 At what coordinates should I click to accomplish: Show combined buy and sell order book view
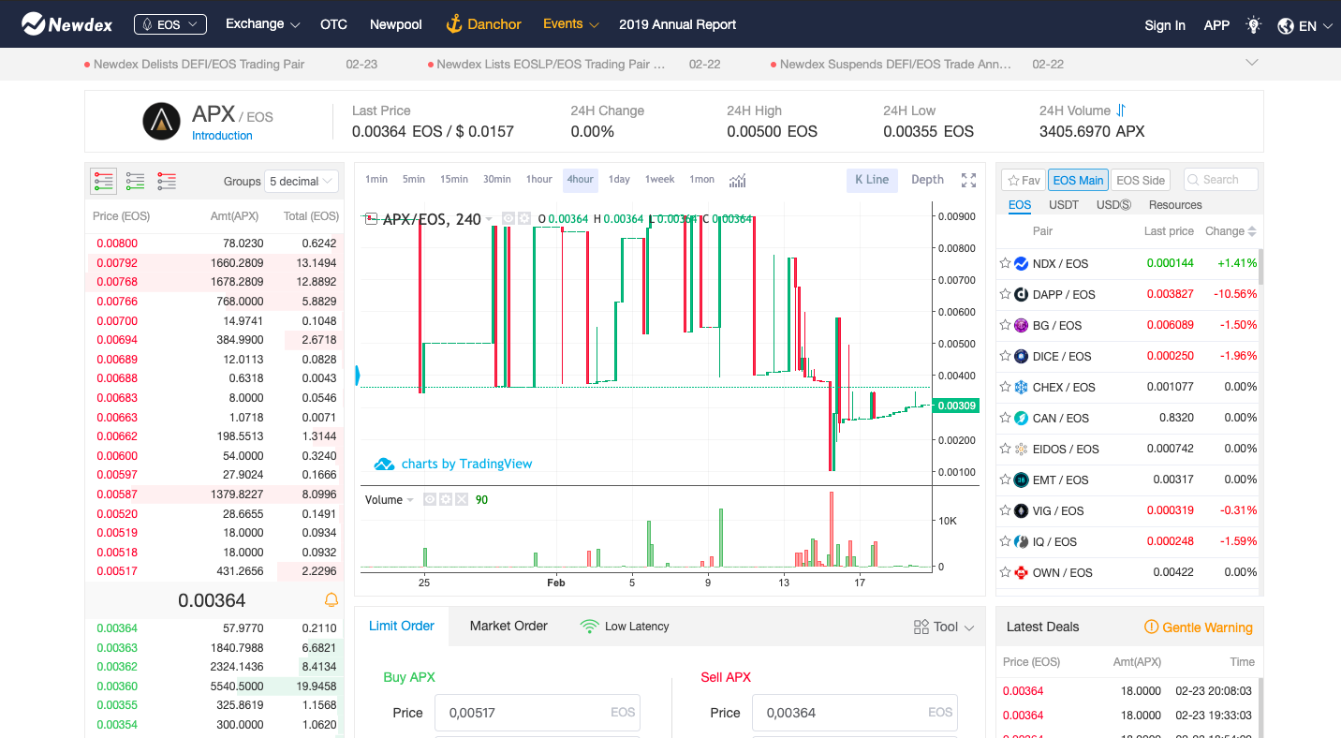point(104,181)
